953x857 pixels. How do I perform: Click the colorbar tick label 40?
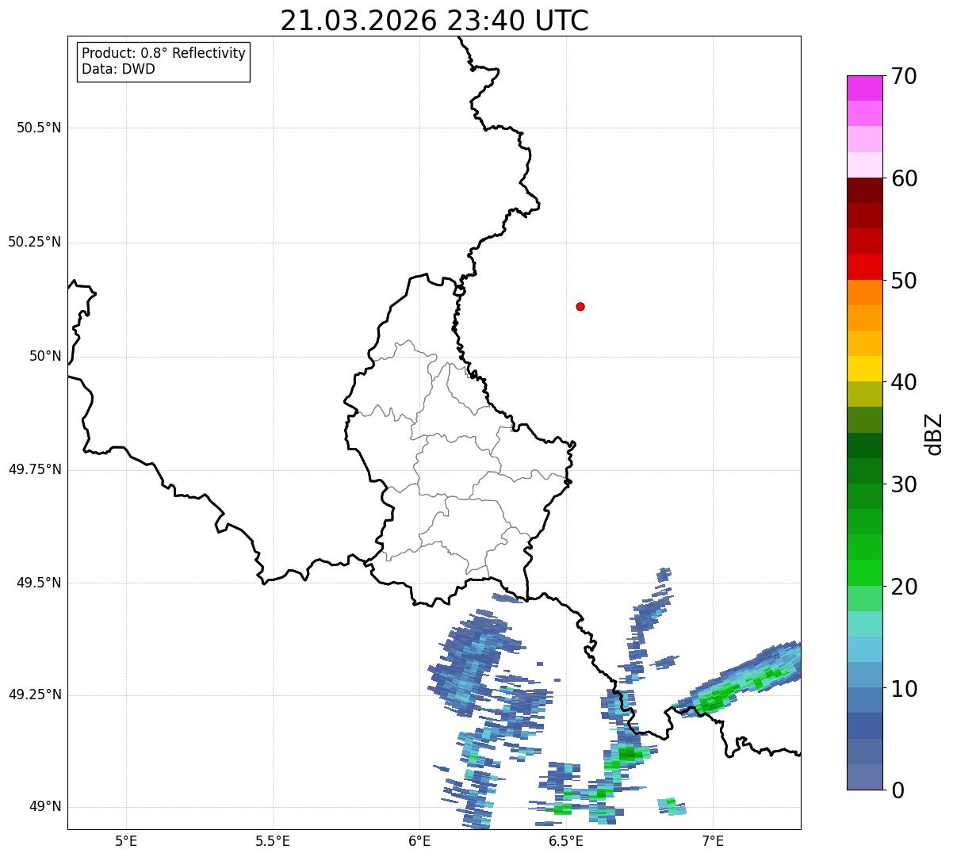904,382
